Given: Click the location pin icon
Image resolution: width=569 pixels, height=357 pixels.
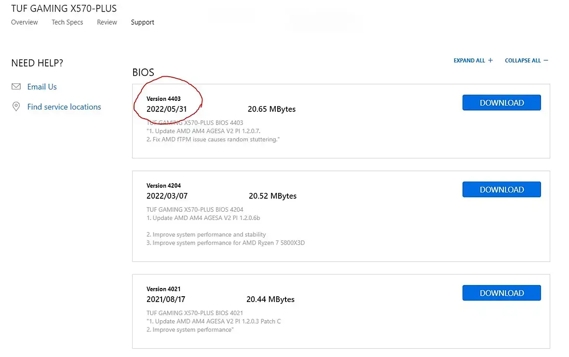Looking at the screenshot, I should tap(16, 107).
